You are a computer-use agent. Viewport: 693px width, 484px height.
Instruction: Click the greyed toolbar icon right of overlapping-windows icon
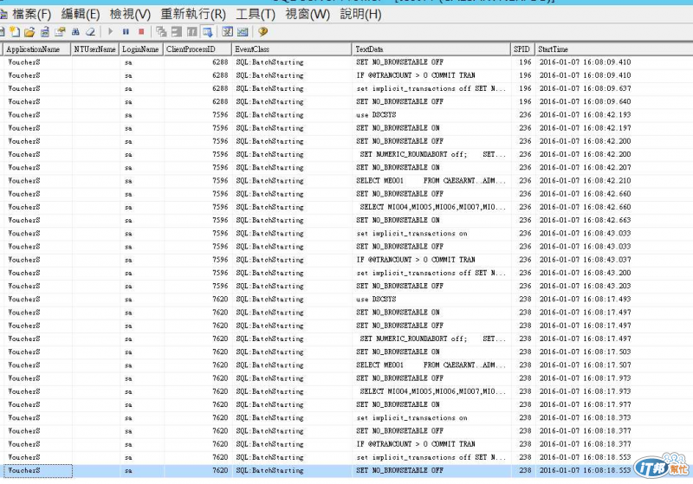pos(177,32)
